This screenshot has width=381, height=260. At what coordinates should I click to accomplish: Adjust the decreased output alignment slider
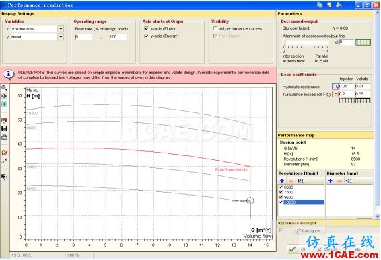(306, 44)
